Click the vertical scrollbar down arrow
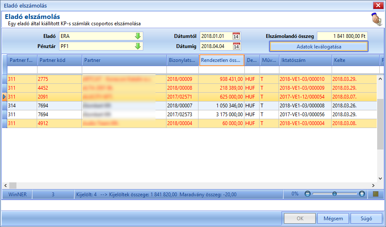Viewport: 386px width, 227px height. coord(381,179)
